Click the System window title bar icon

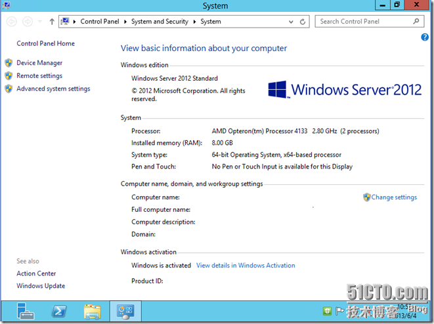pos(6,5)
